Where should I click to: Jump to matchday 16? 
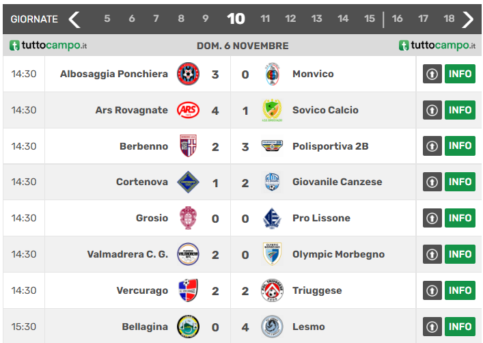tap(397, 19)
